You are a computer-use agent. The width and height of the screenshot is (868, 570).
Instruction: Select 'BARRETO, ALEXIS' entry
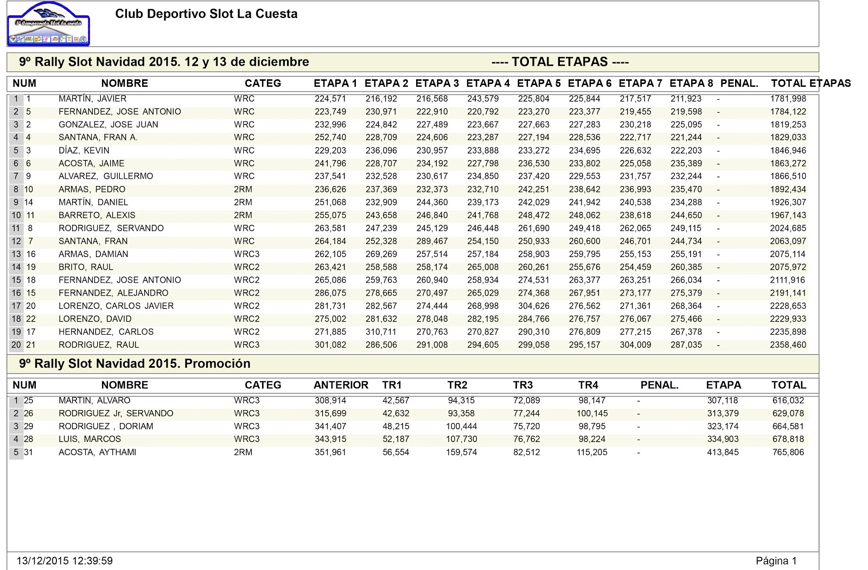coord(97,215)
